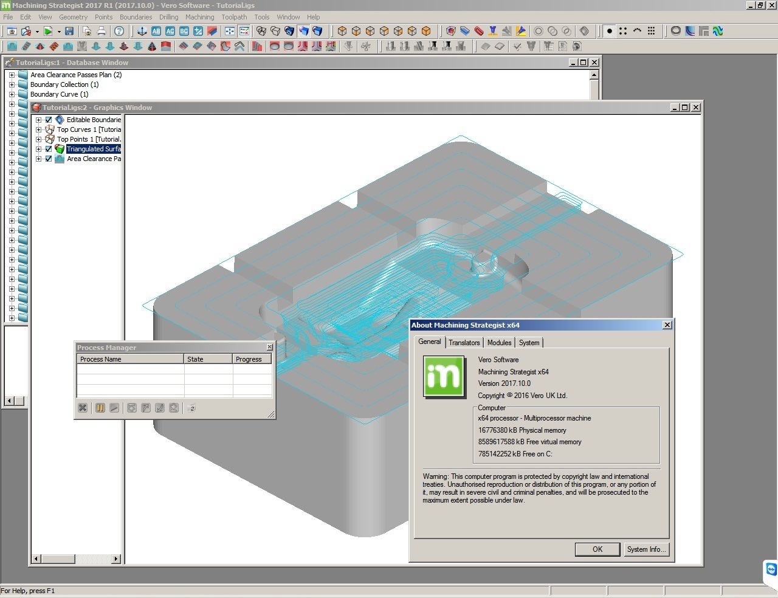Image resolution: width=778 pixels, height=598 pixels.
Task: Click the Process Manager pause icon
Action: (100, 408)
